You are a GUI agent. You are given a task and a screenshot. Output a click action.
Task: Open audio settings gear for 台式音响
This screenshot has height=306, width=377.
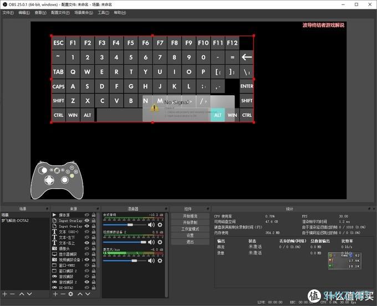tap(160, 225)
